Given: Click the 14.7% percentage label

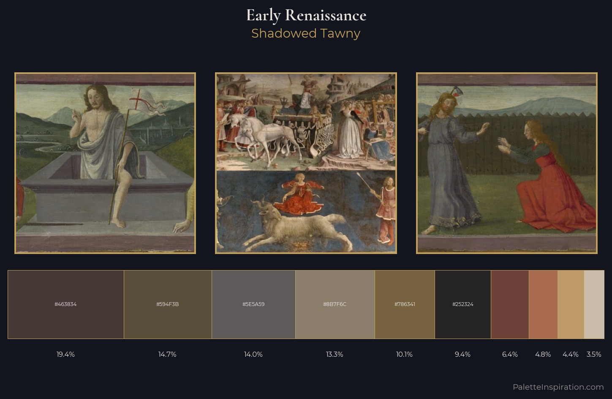Looking at the screenshot, I should point(167,354).
